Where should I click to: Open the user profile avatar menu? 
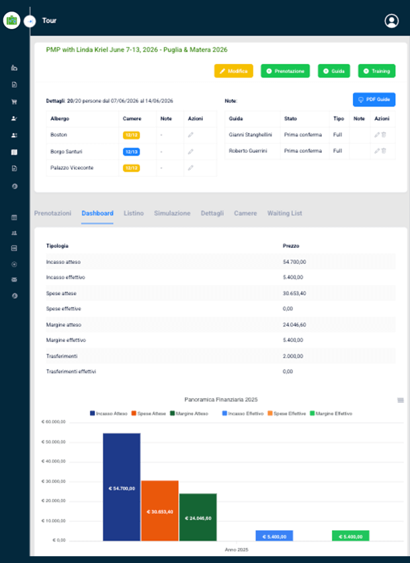tap(392, 21)
